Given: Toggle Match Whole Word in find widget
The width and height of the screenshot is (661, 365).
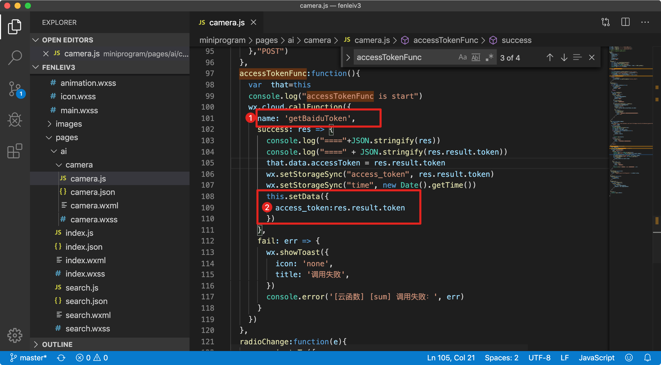Looking at the screenshot, I should 476,57.
